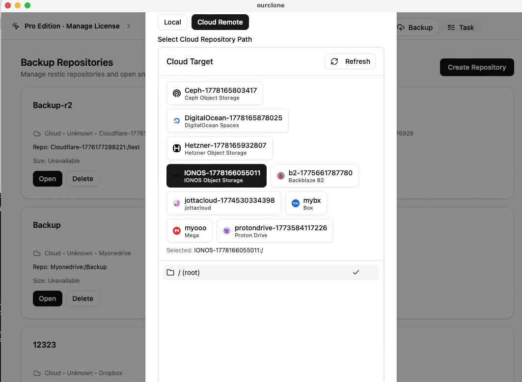The width and height of the screenshot is (522, 382).
Task: Click the Backblaze B2 flame icon
Action: pyautogui.click(x=280, y=176)
